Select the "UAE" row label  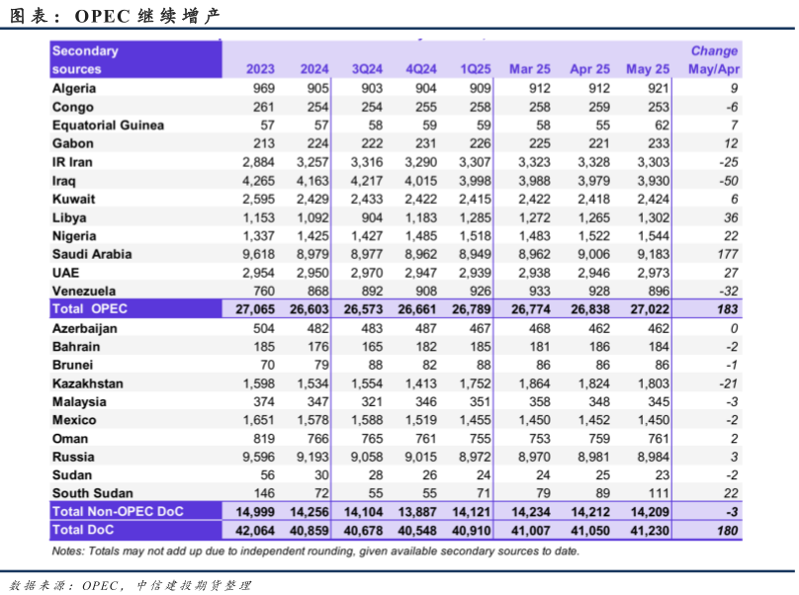point(65,273)
